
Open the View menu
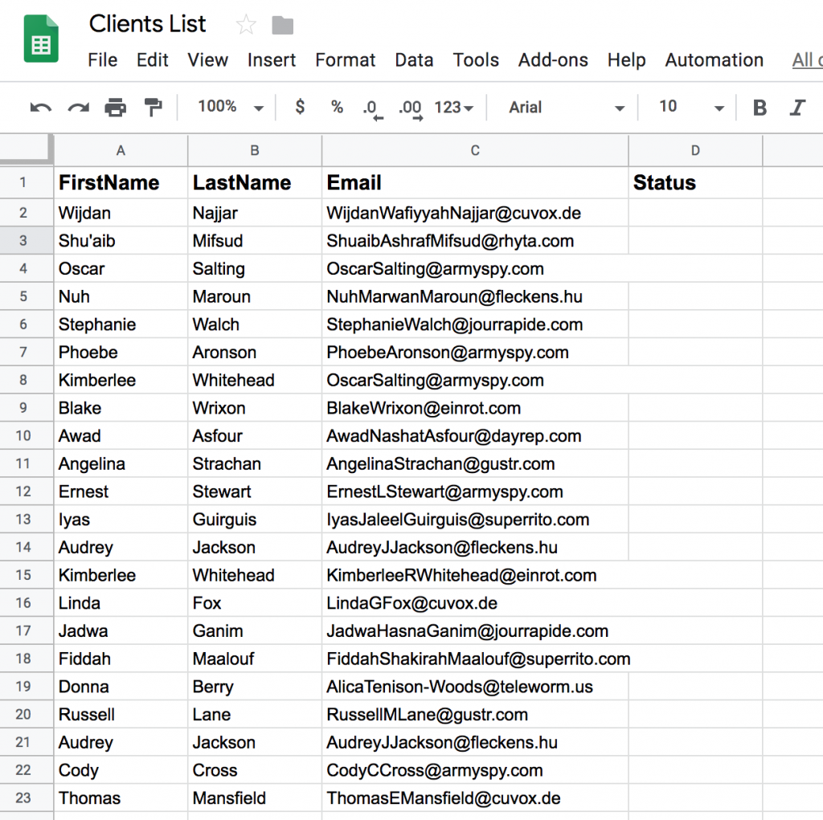click(x=208, y=59)
